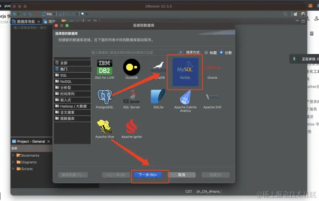Pick the Apache Ignite driver
This screenshot has width=319, height=201.
[131, 129]
